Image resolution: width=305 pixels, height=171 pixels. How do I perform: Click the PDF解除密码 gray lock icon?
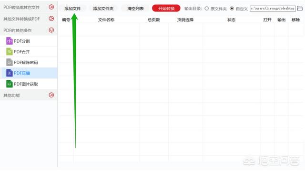(x=9, y=62)
